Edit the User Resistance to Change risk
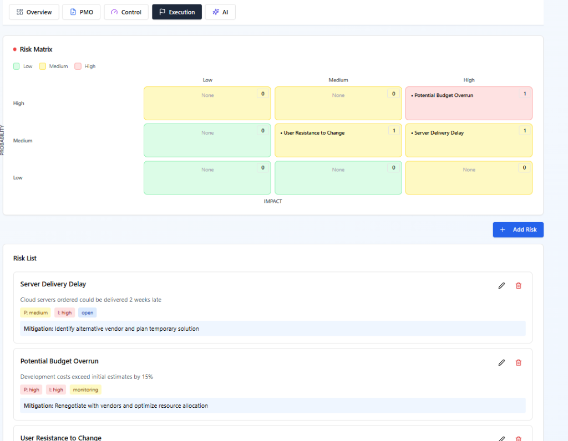Screen dimensions: 568x441 coord(501,438)
